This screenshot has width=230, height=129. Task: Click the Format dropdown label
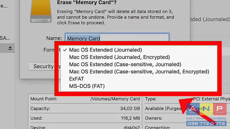49,50
